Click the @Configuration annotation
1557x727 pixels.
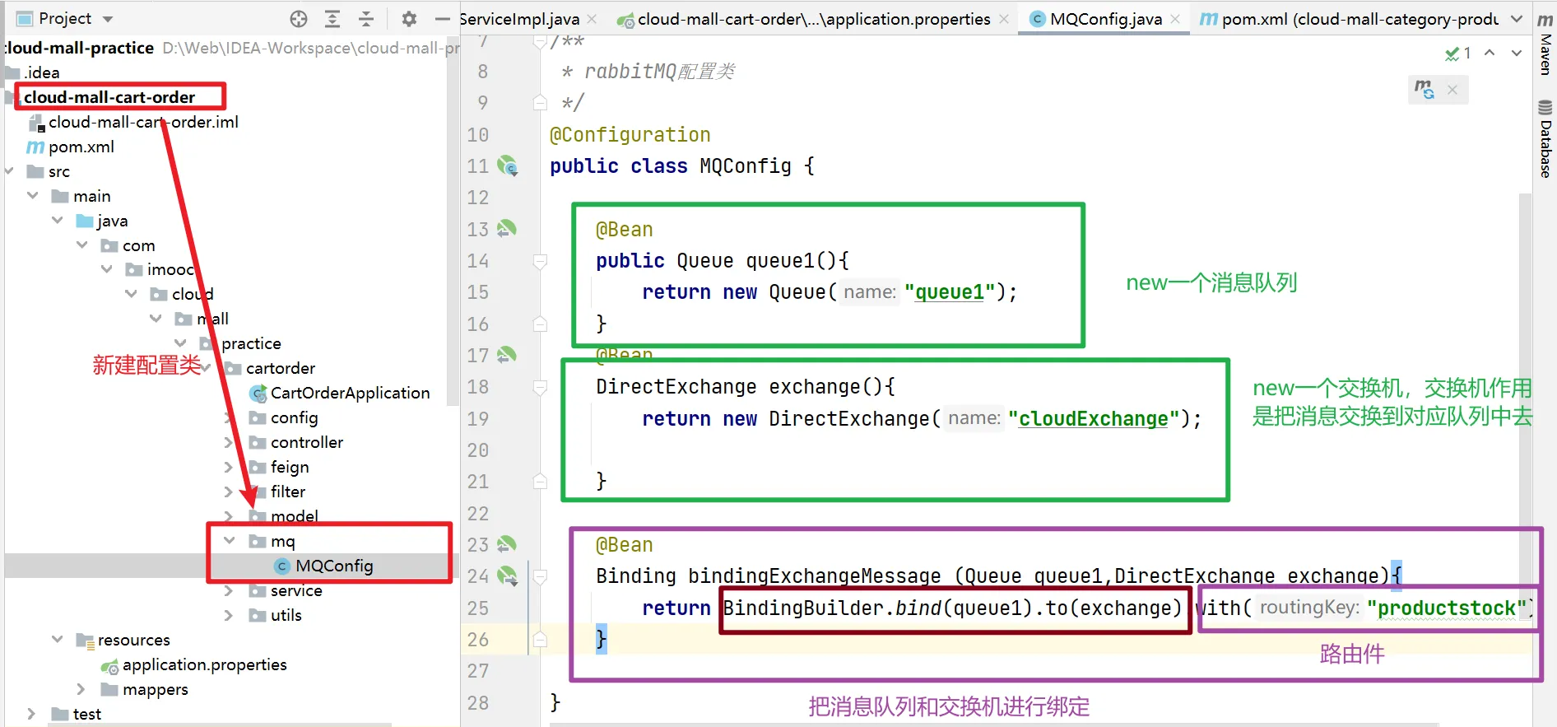tap(630, 135)
